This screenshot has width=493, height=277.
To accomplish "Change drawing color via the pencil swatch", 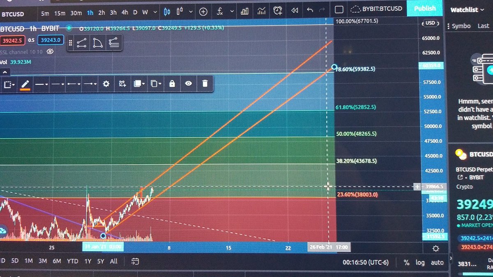I will [25, 83].
